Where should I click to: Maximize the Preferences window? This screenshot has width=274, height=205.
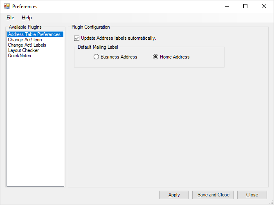pyautogui.click(x=245, y=6)
